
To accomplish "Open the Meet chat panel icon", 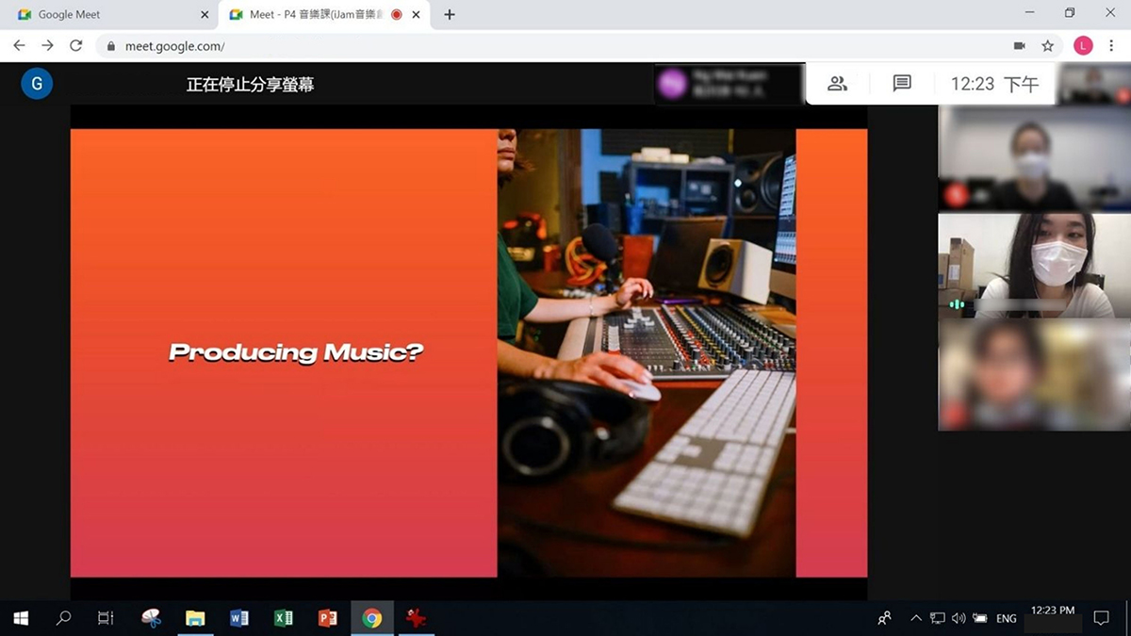I will (x=902, y=84).
